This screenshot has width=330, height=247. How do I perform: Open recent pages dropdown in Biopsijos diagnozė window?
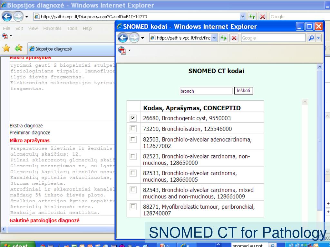tap(26, 16)
